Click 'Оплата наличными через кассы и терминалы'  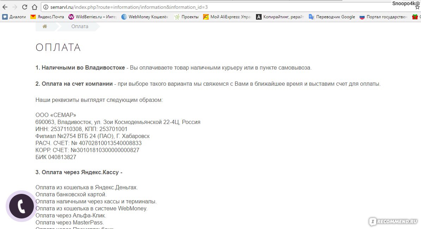pyautogui.click(x=96, y=202)
